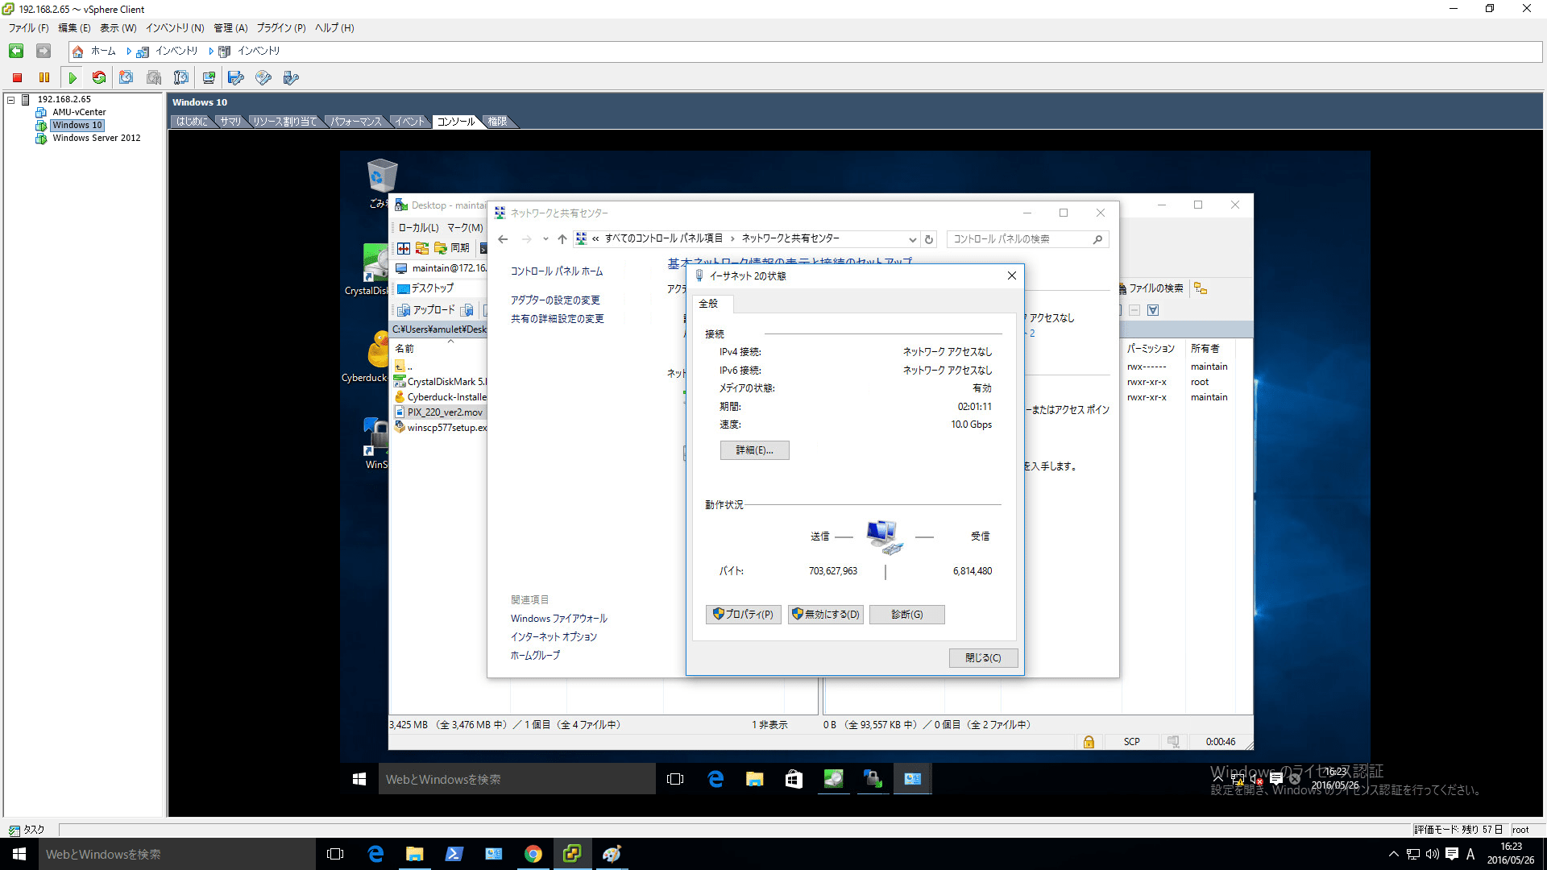Open the プラグイン(P) menu
1547x870 pixels.
(281, 28)
